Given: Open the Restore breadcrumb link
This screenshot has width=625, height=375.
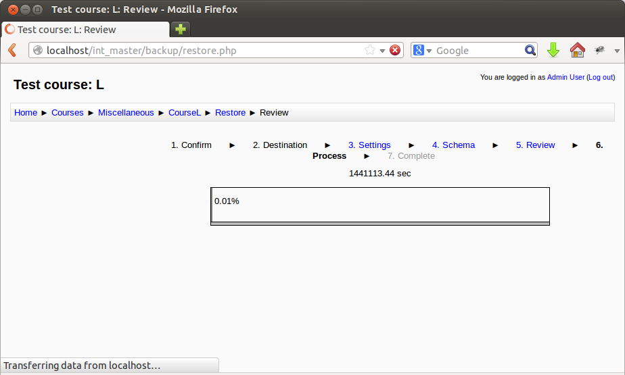Looking at the screenshot, I should pyautogui.click(x=231, y=113).
